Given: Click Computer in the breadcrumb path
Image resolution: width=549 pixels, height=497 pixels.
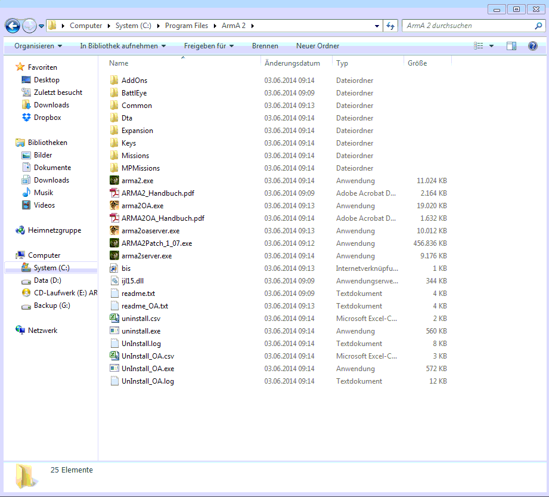Looking at the screenshot, I should click(86, 26).
